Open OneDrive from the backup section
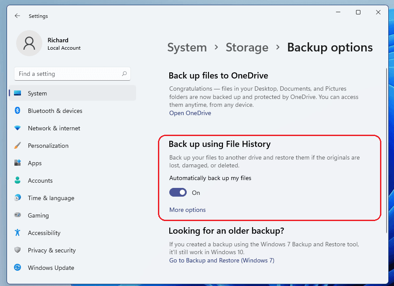The height and width of the screenshot is (286, 394). pos(190,112)
